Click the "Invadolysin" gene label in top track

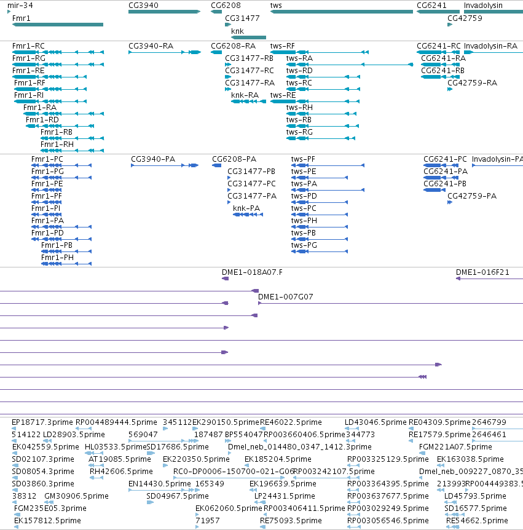point(483,6)
